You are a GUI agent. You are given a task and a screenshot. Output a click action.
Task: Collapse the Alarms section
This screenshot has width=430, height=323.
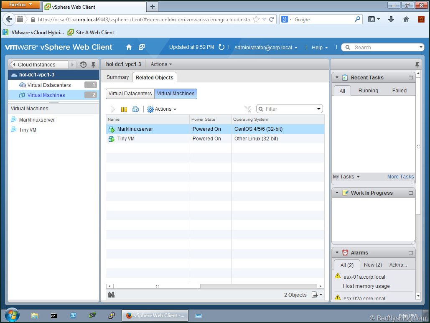click(337, 252)
